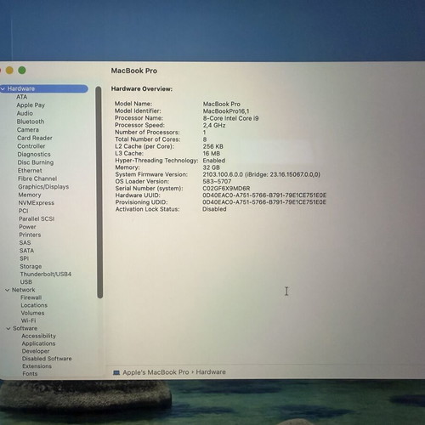The height and width of the screenshot is (425, 425).
Task: Select the Software category label
Action: pyautogui.click(x=25, y=328)
